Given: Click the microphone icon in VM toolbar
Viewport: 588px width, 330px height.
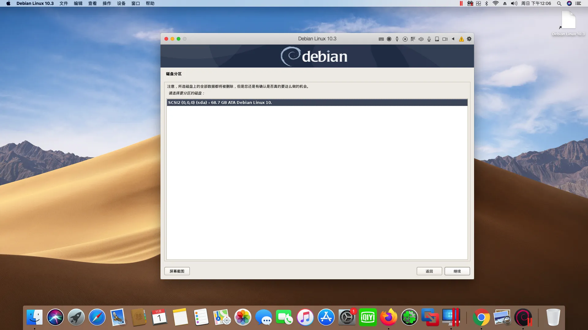Looking at the screenshot, I should click(429, 39).
